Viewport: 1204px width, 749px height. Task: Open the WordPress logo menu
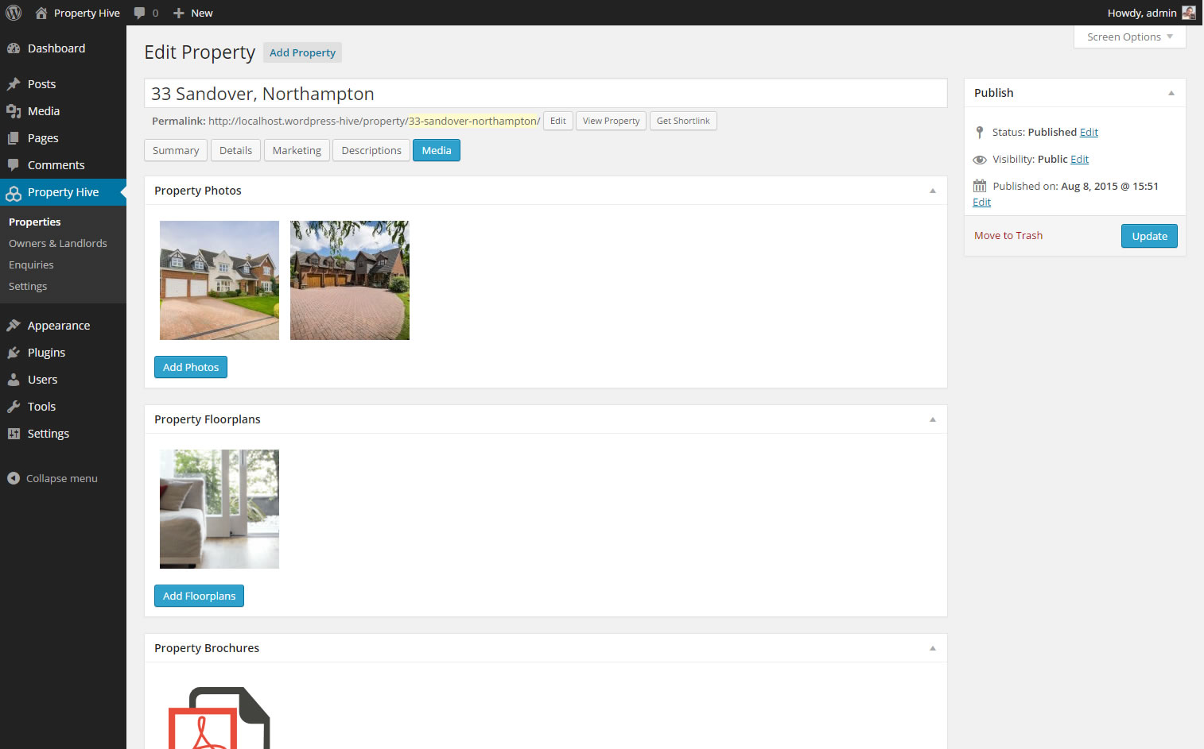coord(14,13)
